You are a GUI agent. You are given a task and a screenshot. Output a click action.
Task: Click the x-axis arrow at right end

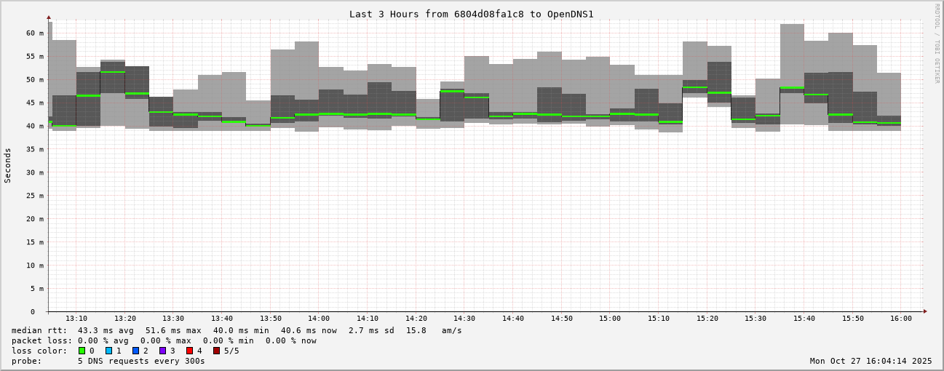click(925, 311)
